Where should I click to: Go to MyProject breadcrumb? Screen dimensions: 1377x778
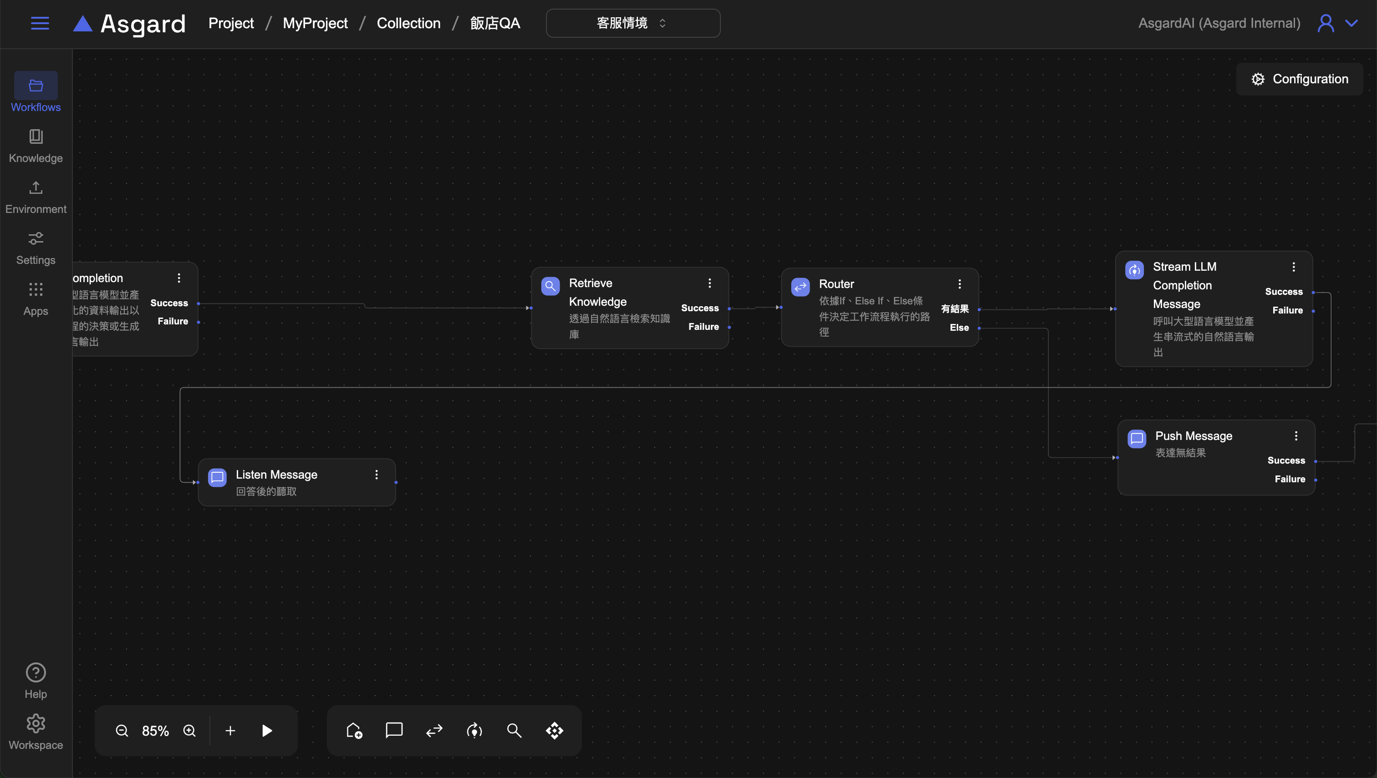[315, 23]
